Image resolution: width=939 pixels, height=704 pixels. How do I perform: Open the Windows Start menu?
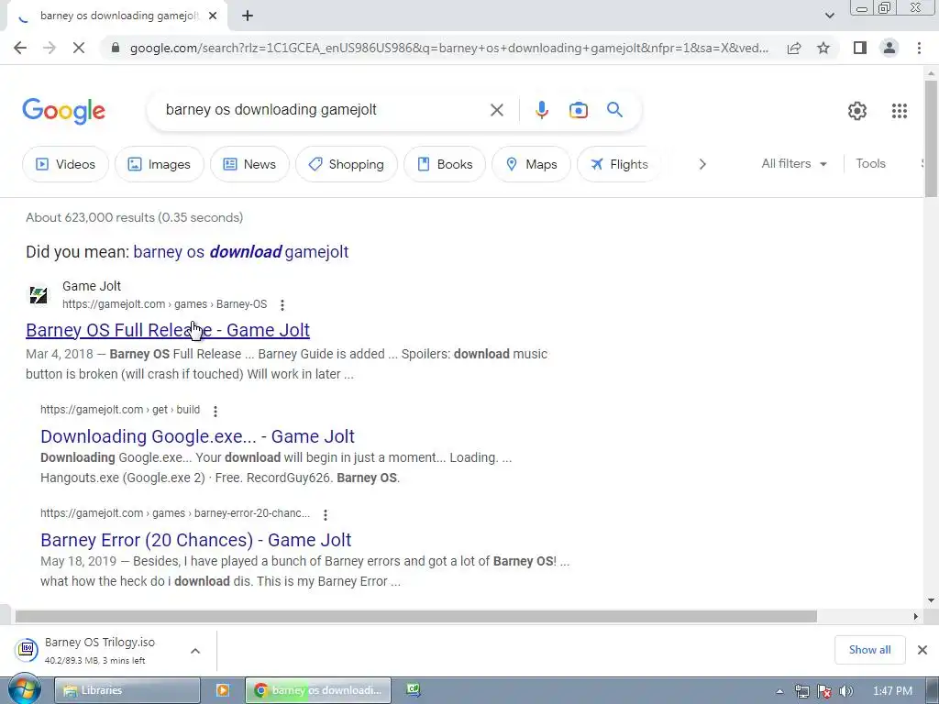pyautogui.click(x=24, y=689)
